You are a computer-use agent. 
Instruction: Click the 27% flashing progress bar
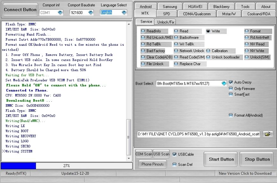click(66, 166)
